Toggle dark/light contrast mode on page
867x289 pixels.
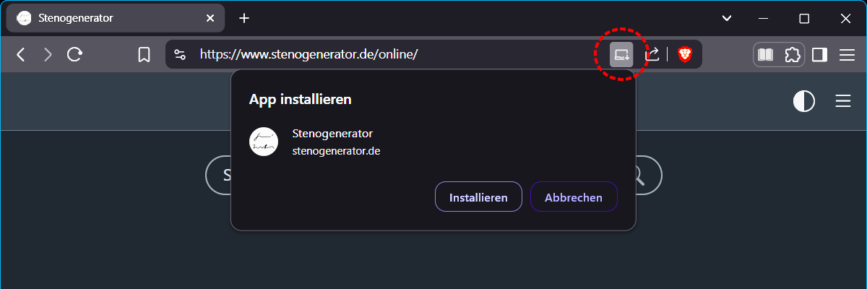804,101
